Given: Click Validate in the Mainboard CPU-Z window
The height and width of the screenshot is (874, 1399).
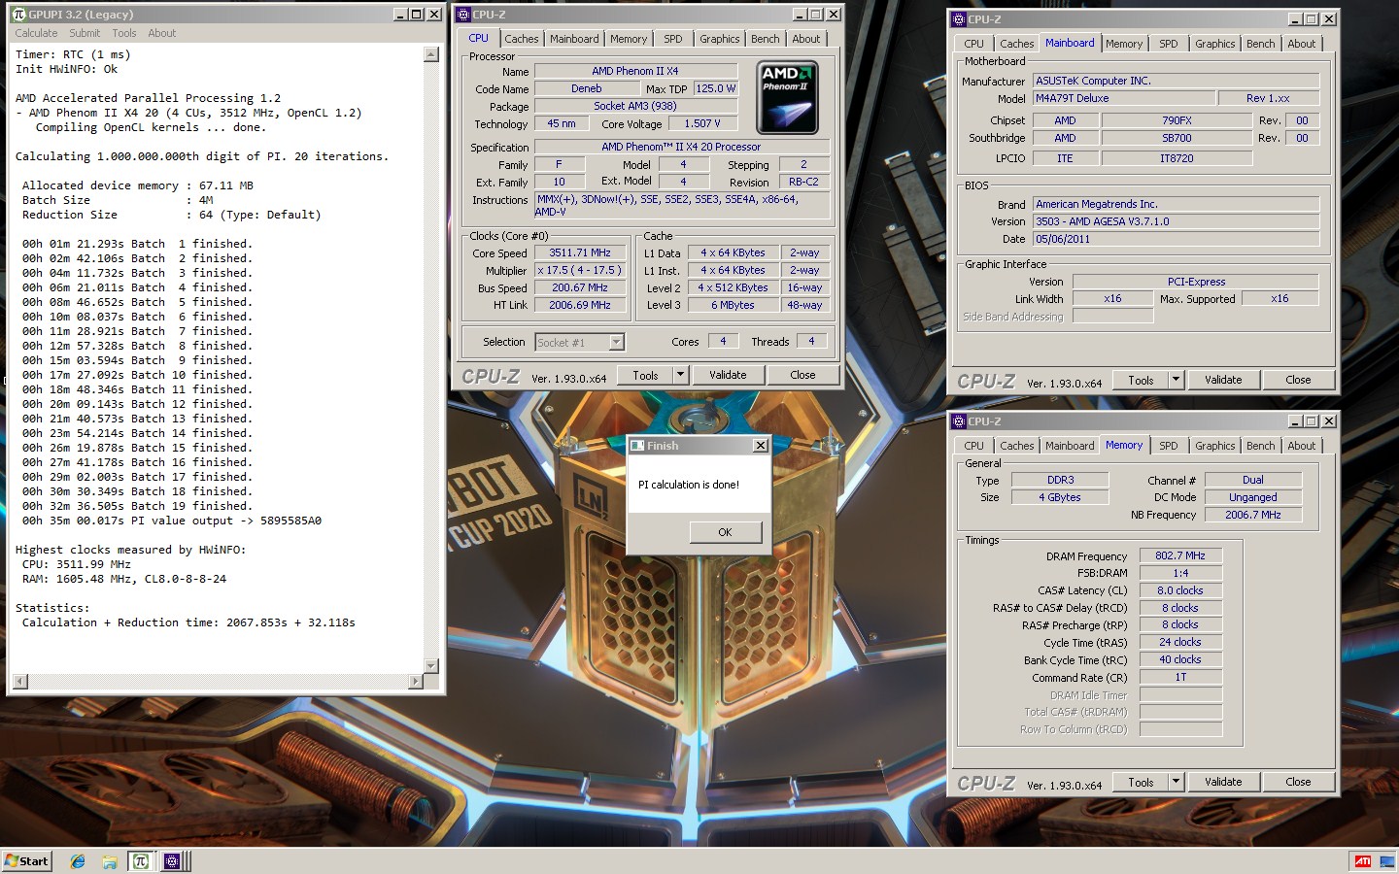Looking at the screenshot, I should coord(1223,380).
